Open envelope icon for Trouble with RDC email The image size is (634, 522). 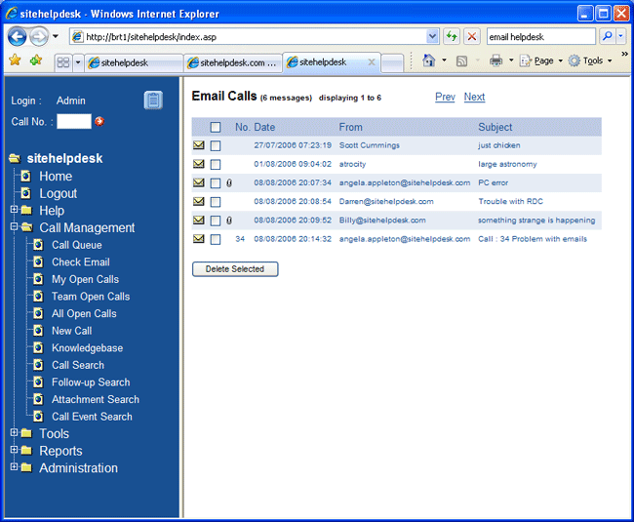click(199, 201)
